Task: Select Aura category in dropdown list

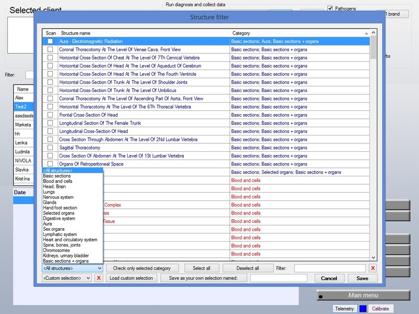Action: coord(48,224)
